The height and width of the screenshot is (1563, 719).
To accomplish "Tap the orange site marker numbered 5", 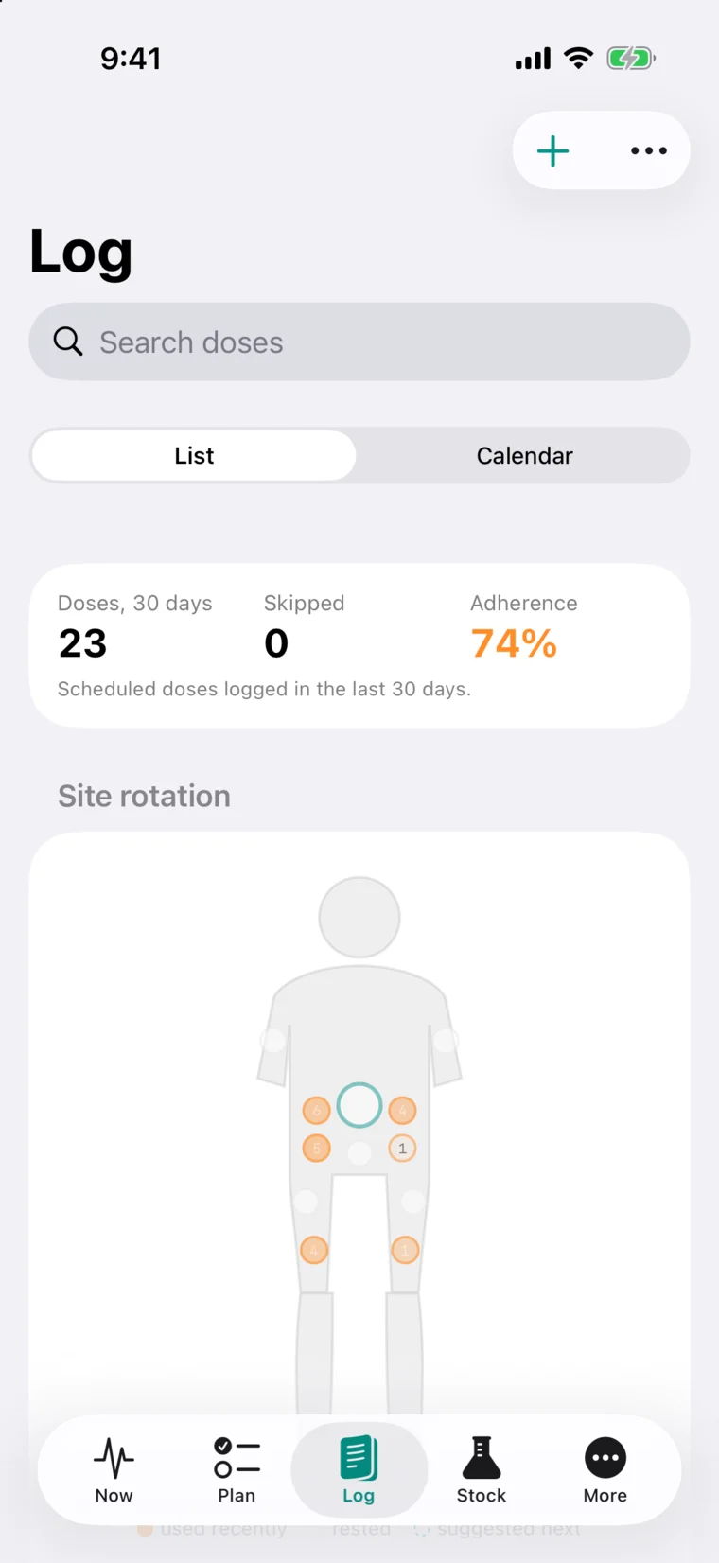I will coord(317,1149).
